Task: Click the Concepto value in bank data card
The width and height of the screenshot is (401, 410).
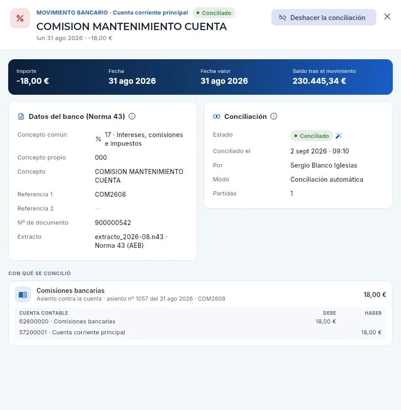Action: [x=139, y=176]
